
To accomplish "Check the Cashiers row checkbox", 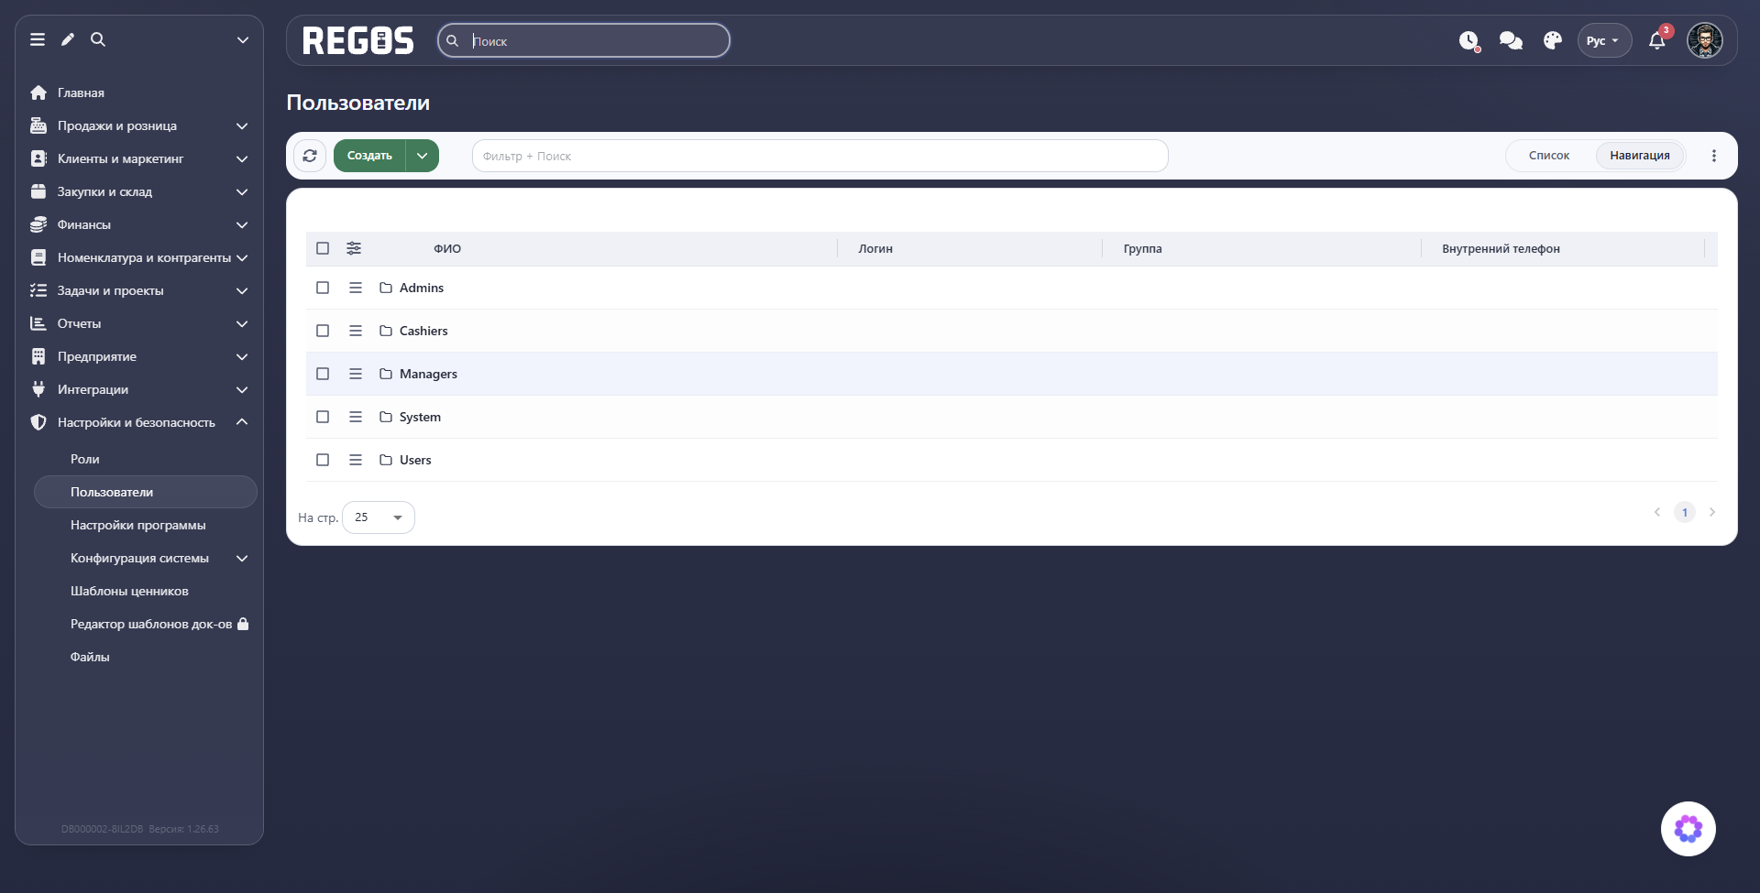I will click(323, 331).
